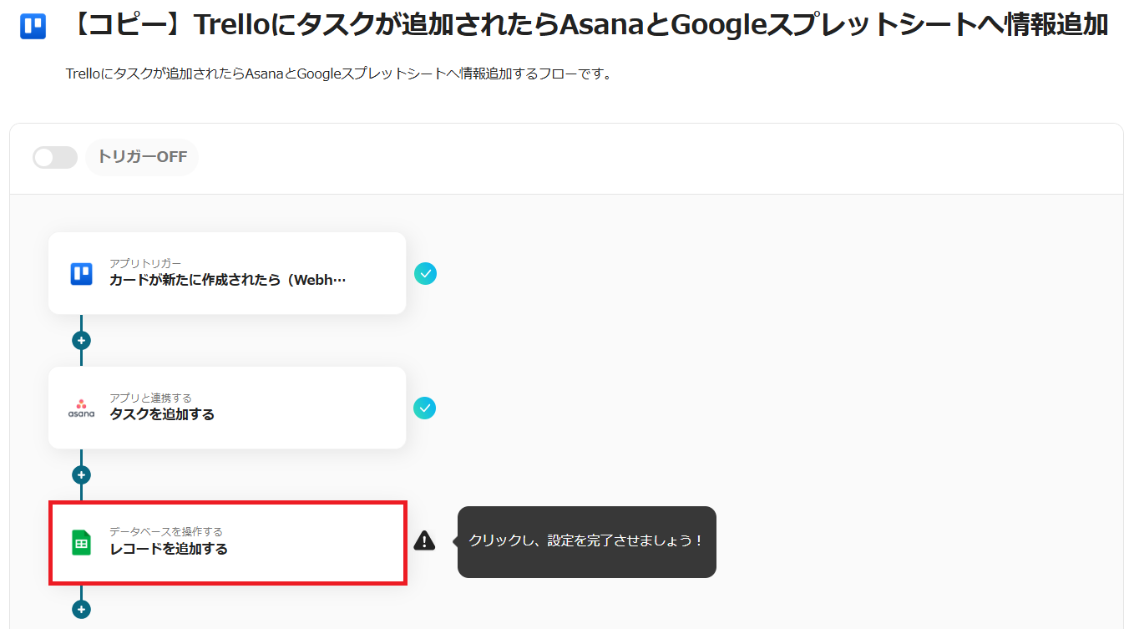The width and height of the screenshot is (1134, 629).
Task: Click the アプリと連携する label
Action: pos(150,398)
